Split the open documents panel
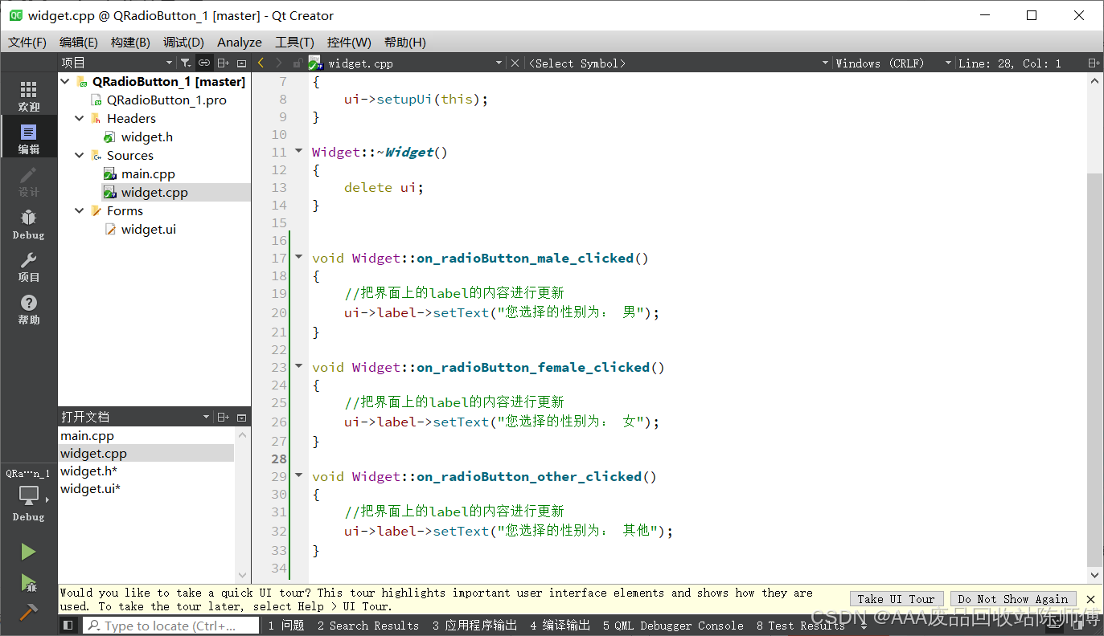This screenshot has width=1104, height=636. pyautogui.click(x=224, y=417)
